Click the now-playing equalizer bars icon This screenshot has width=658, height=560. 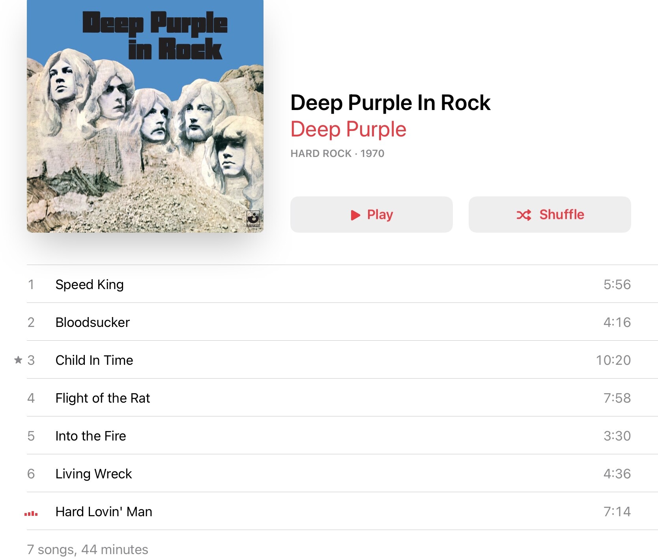pos(31,513)
